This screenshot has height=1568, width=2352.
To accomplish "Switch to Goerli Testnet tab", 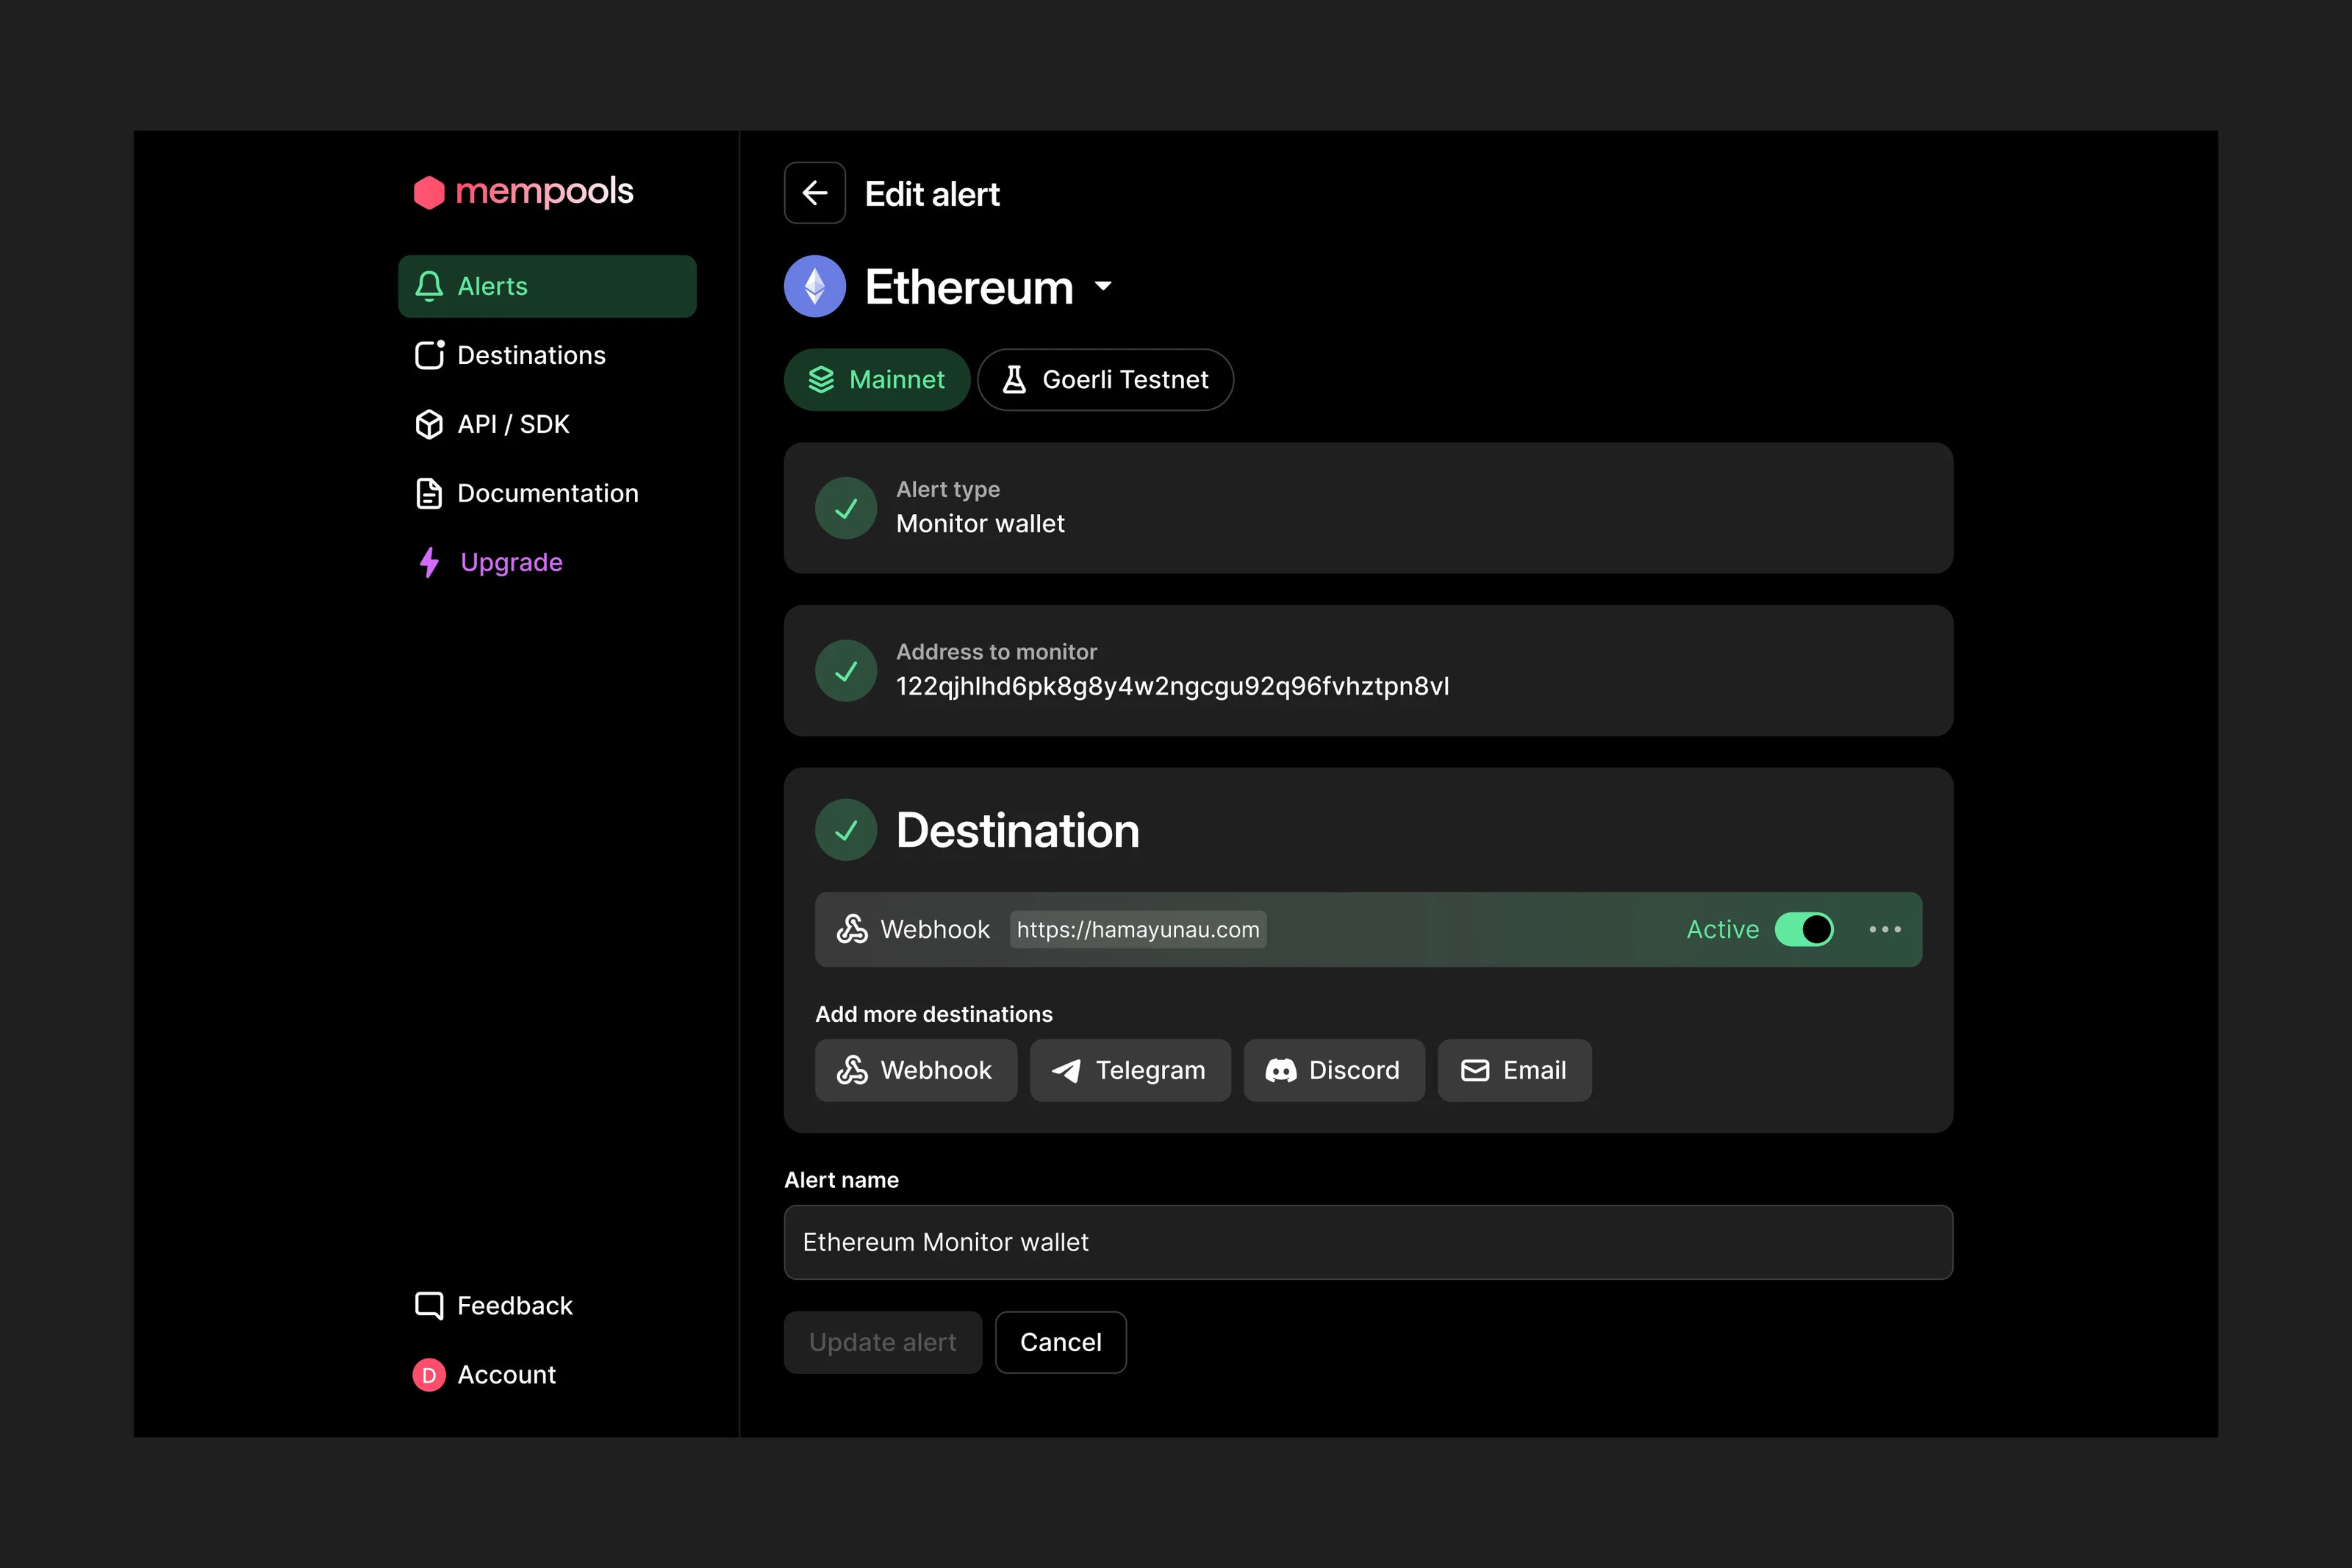I will tap(1105, 380).
